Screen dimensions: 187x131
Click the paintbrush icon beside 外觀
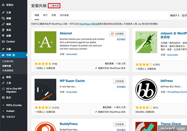click(x=3, y=49)
